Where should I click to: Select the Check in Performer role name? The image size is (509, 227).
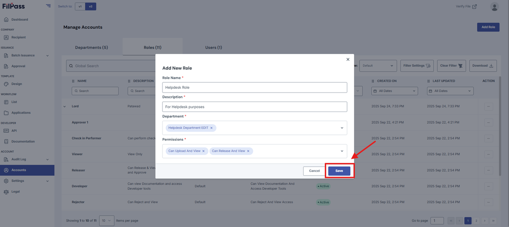click(87, 138)
